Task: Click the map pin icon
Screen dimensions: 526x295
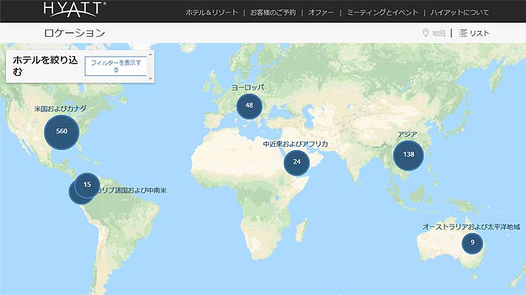Action: [x=426, y=33]
